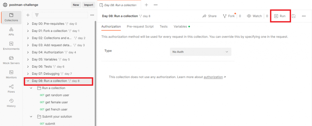Open the APIs sidebar section

point(11,32)
